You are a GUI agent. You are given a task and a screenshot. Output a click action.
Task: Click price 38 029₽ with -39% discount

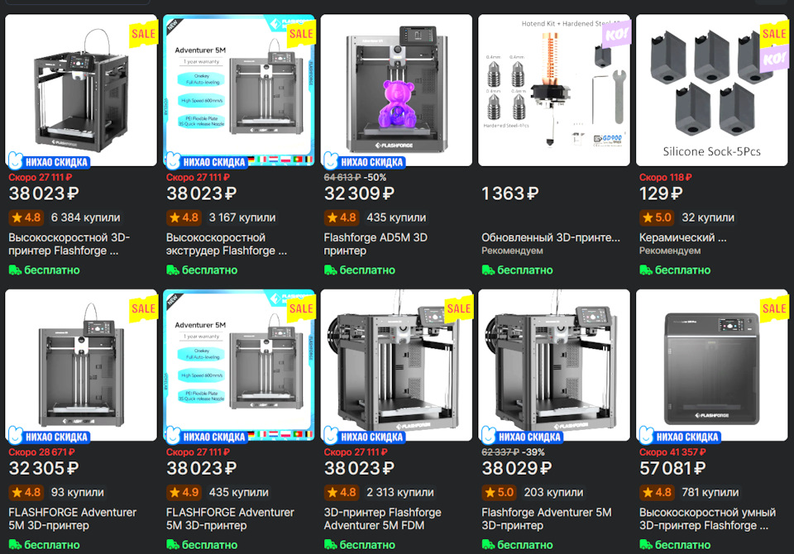click(516, 468)
